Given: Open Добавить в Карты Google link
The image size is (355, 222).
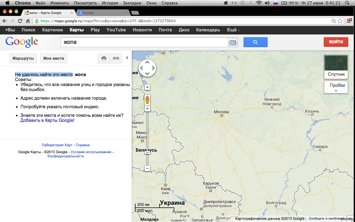Looking at the screenshot, I should click(47, 120).
